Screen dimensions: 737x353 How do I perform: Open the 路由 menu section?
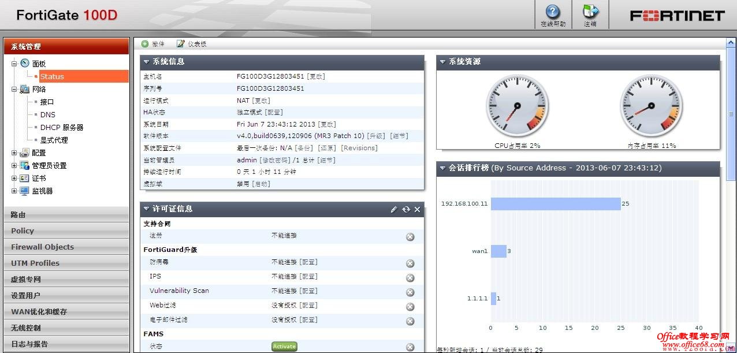click(x=66, y=214)
